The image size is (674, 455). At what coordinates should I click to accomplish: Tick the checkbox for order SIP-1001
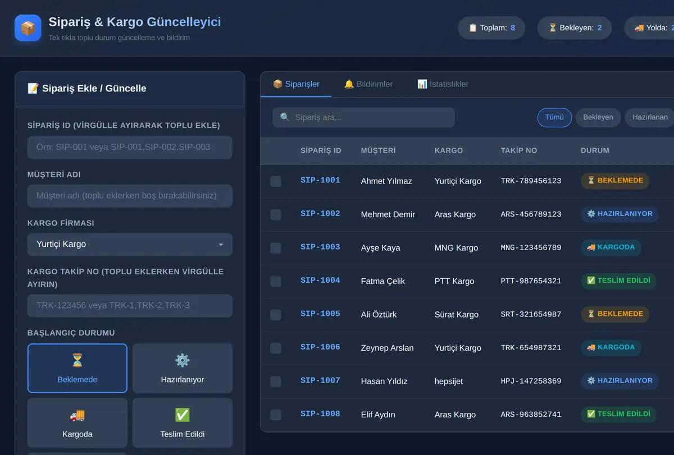pos(276,181)
